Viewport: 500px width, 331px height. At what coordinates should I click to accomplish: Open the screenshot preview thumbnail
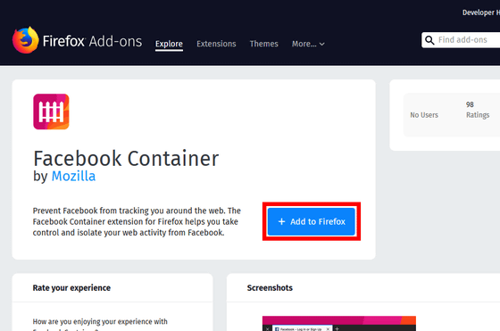pos(339,323)
